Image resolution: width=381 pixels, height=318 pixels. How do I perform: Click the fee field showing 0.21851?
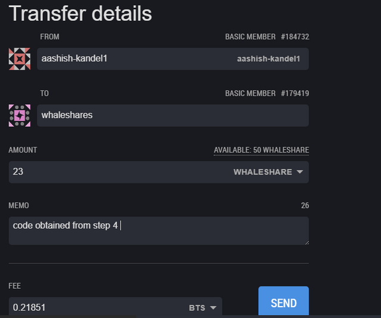pos(115,307)
